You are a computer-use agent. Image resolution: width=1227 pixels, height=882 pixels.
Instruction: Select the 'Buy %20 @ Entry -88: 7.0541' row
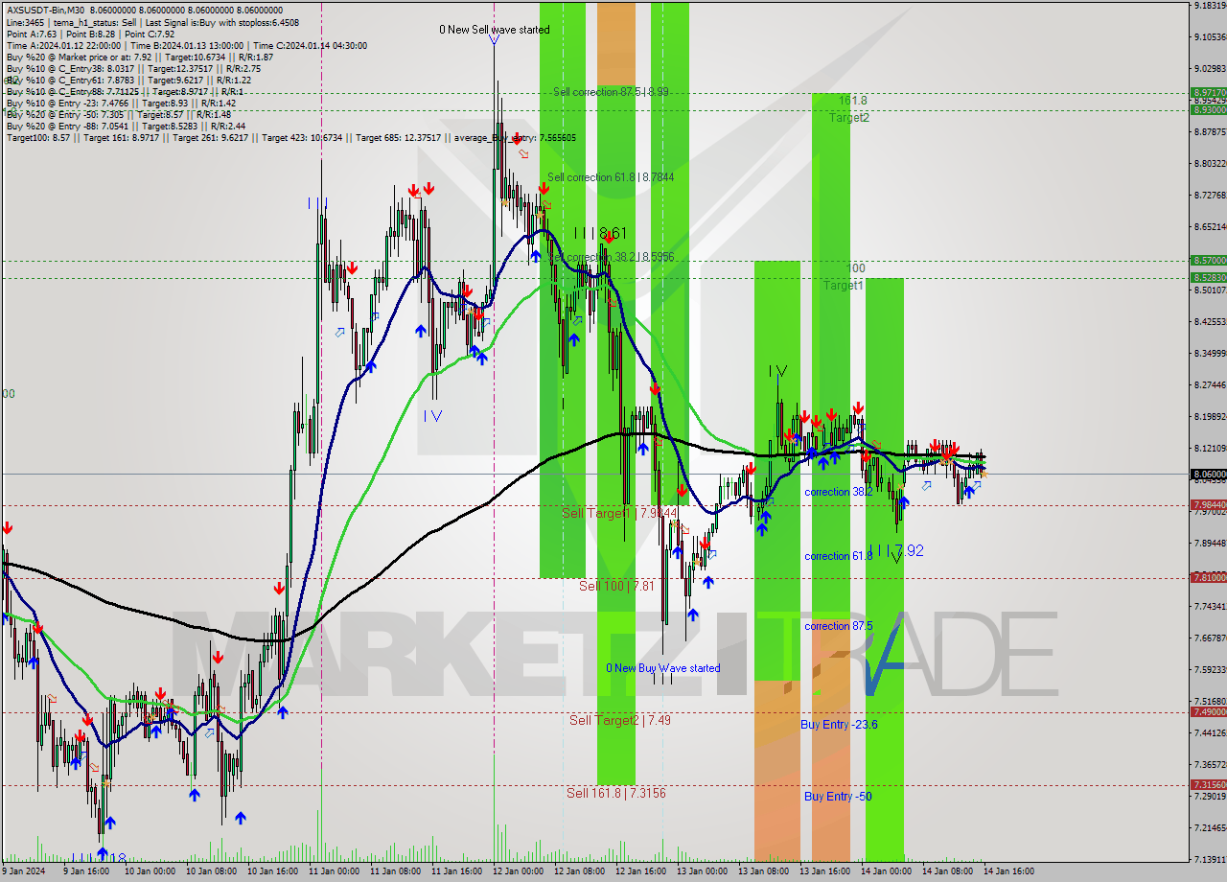(x=126, y=126)
